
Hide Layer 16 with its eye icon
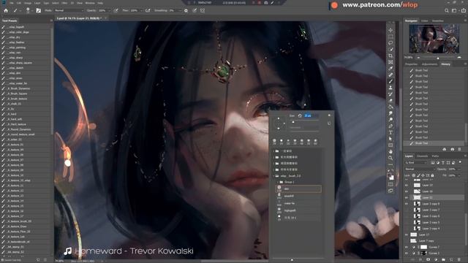[407, 191]
